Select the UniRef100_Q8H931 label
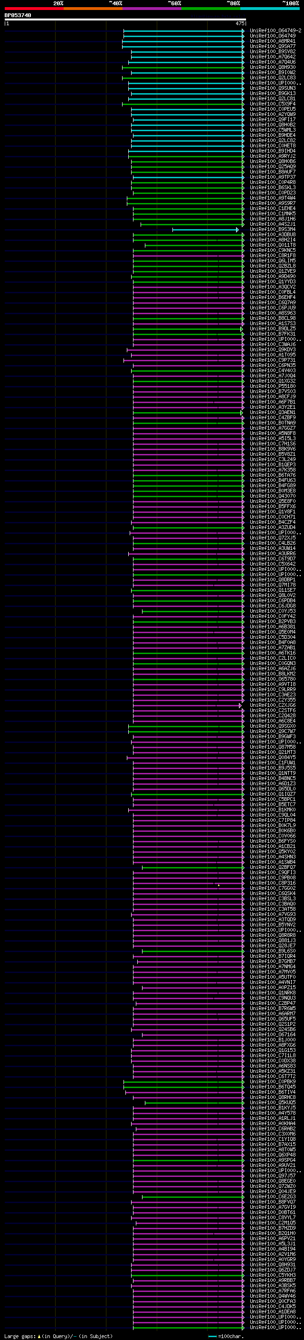 [273, 1264]
